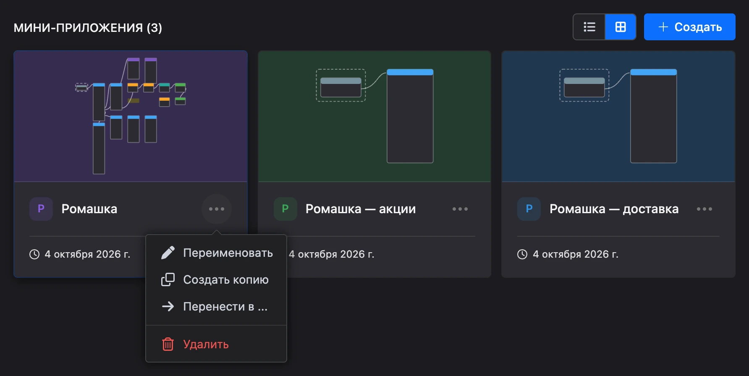Click the arrow move icon
This screenshot has width=749, height=376.
168,306
